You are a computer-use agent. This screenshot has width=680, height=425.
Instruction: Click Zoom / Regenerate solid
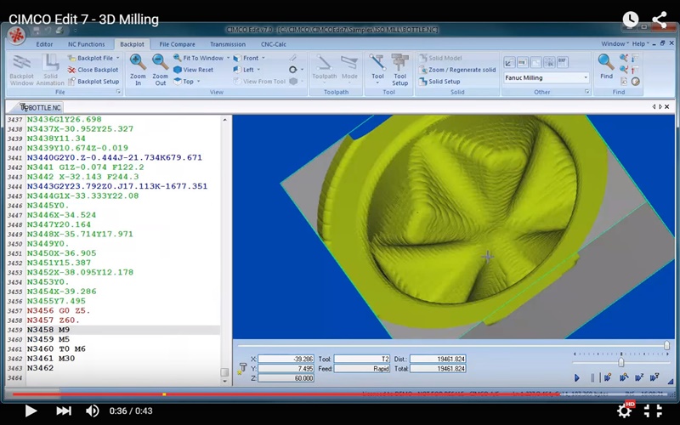457,70
